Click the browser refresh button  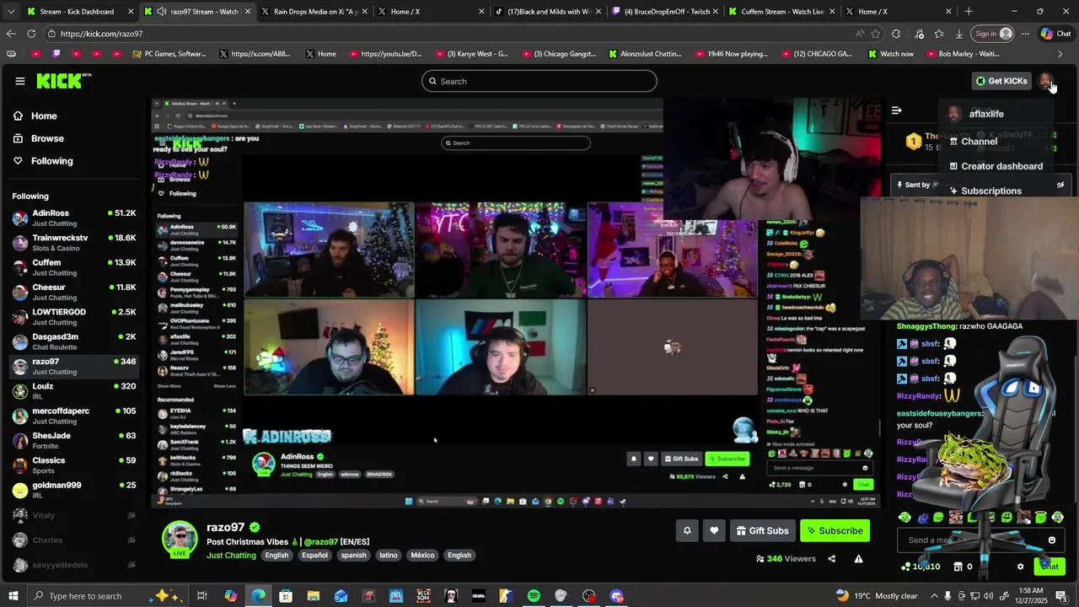pos(31,34)
